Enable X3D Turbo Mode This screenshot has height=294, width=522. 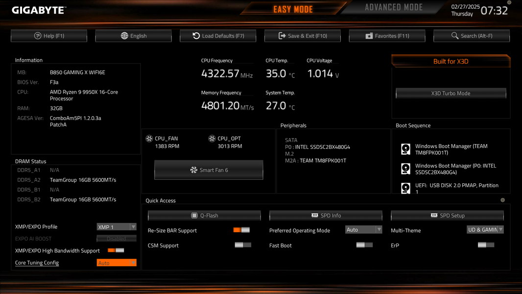click(451, 93)
